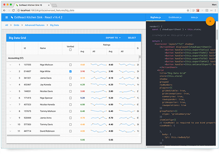The width and height of the screenshot is (219, 154).
Task: Sort by the Id column header
Action: [x=30, y=48]
